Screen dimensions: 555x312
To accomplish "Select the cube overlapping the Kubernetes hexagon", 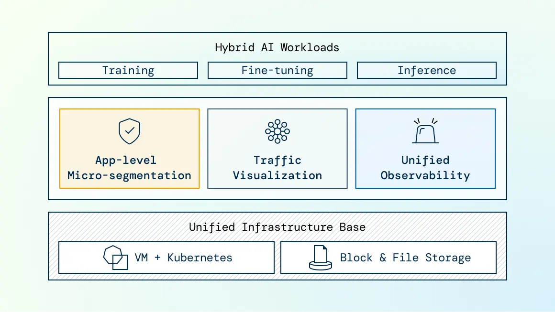I will pyautogui.click(x=120, y=263).
